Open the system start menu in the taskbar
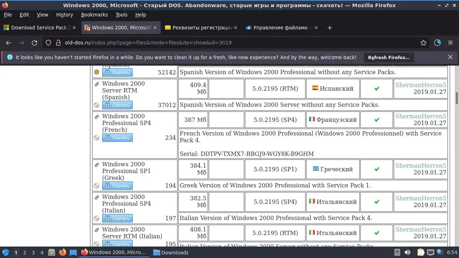 tap(6, 252)
